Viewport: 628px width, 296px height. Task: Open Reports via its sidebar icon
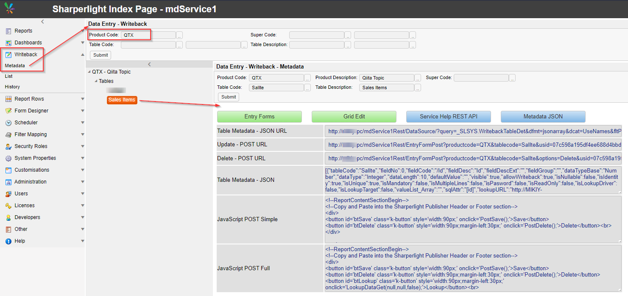click(8, 31)
